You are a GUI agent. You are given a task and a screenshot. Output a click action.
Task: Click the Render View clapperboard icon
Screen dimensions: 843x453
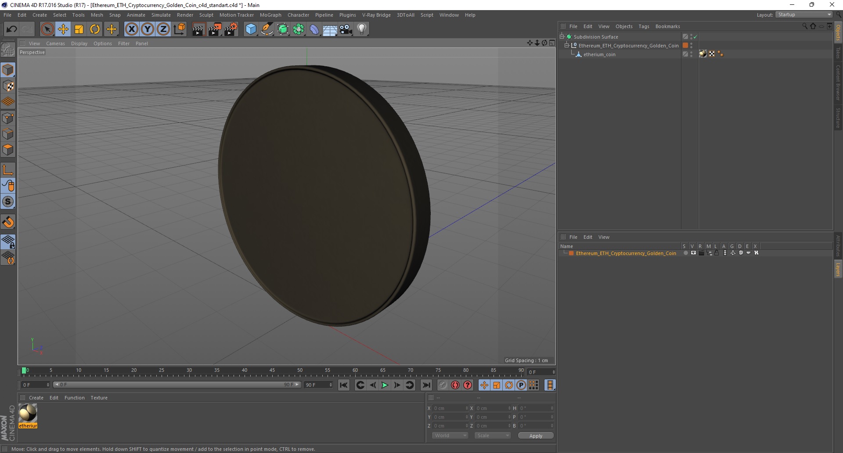point(198,29)
